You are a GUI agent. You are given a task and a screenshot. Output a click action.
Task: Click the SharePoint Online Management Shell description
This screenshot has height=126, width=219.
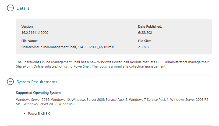(112, 62)
